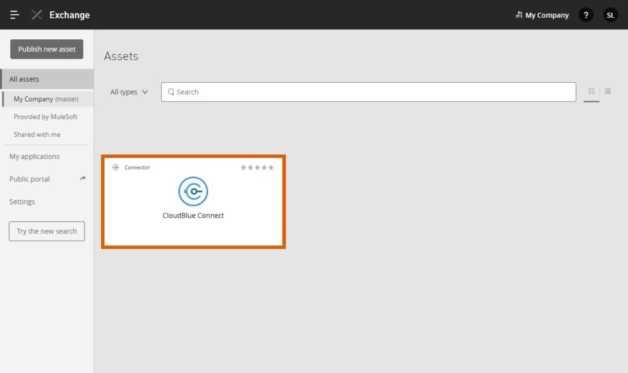The height and width of the screenshot is (373, 628).
Task: Click the My Company organization switcher
Action: [542, 15]
